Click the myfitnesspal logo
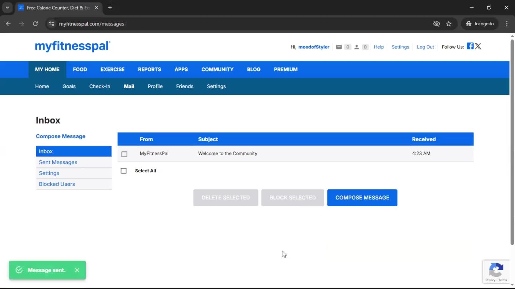 click(72, 46)
